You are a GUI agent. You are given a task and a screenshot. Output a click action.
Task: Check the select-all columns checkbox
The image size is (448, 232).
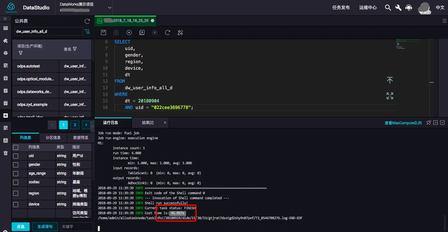[16, 147]
